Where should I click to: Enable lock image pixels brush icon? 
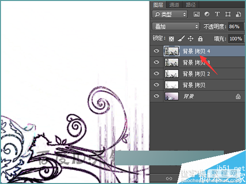pyautogui.click(x=181, y=39)
